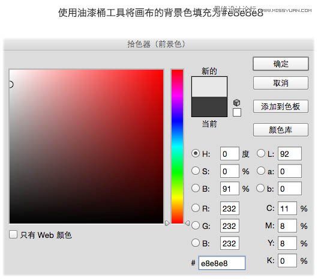Select the blue channel B radio button

(x=196, y=243)
